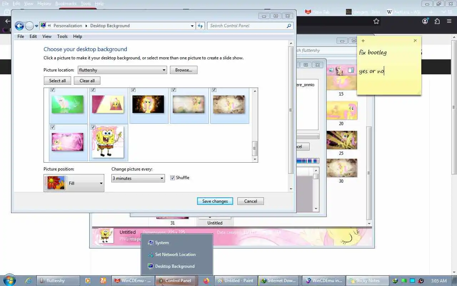This screenshot has width=457, height=286.
Task: Uncheck the pink and yellow wallpaper checkbox
Action: tap(93, 90)
